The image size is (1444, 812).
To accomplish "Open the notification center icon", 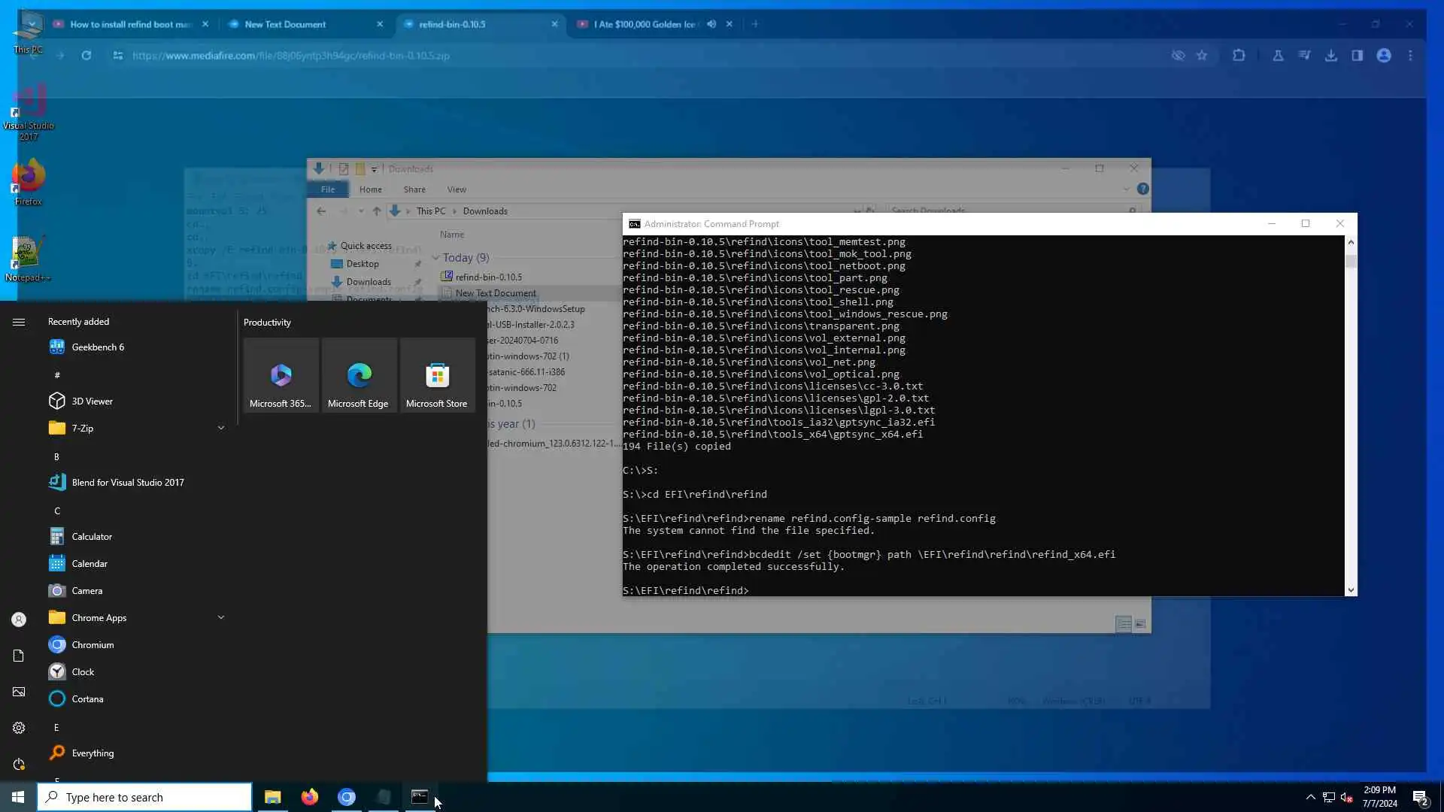I will (x=1420, y=797).
